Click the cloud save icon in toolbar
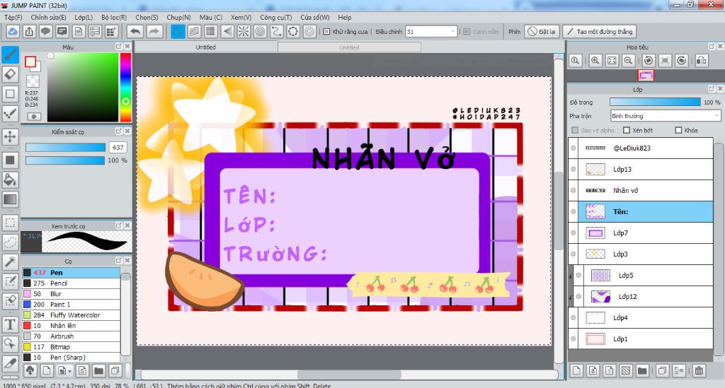725x388 pixels. click(x=13, y=31)
